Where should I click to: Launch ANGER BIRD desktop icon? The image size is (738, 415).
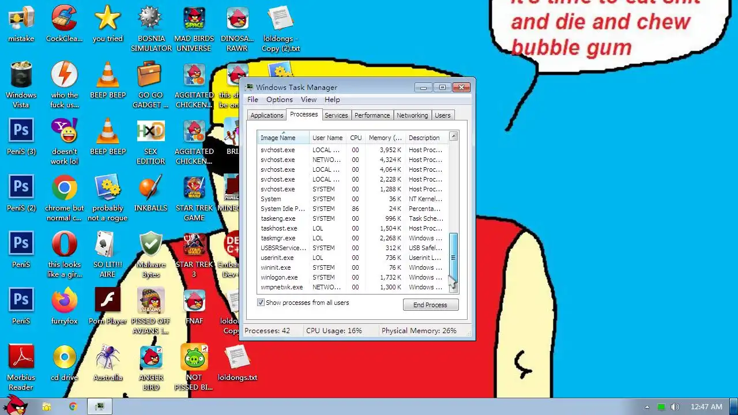click(x=150, y=368)
